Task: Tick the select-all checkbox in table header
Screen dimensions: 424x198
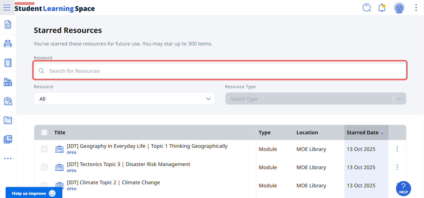Action: 44,132
